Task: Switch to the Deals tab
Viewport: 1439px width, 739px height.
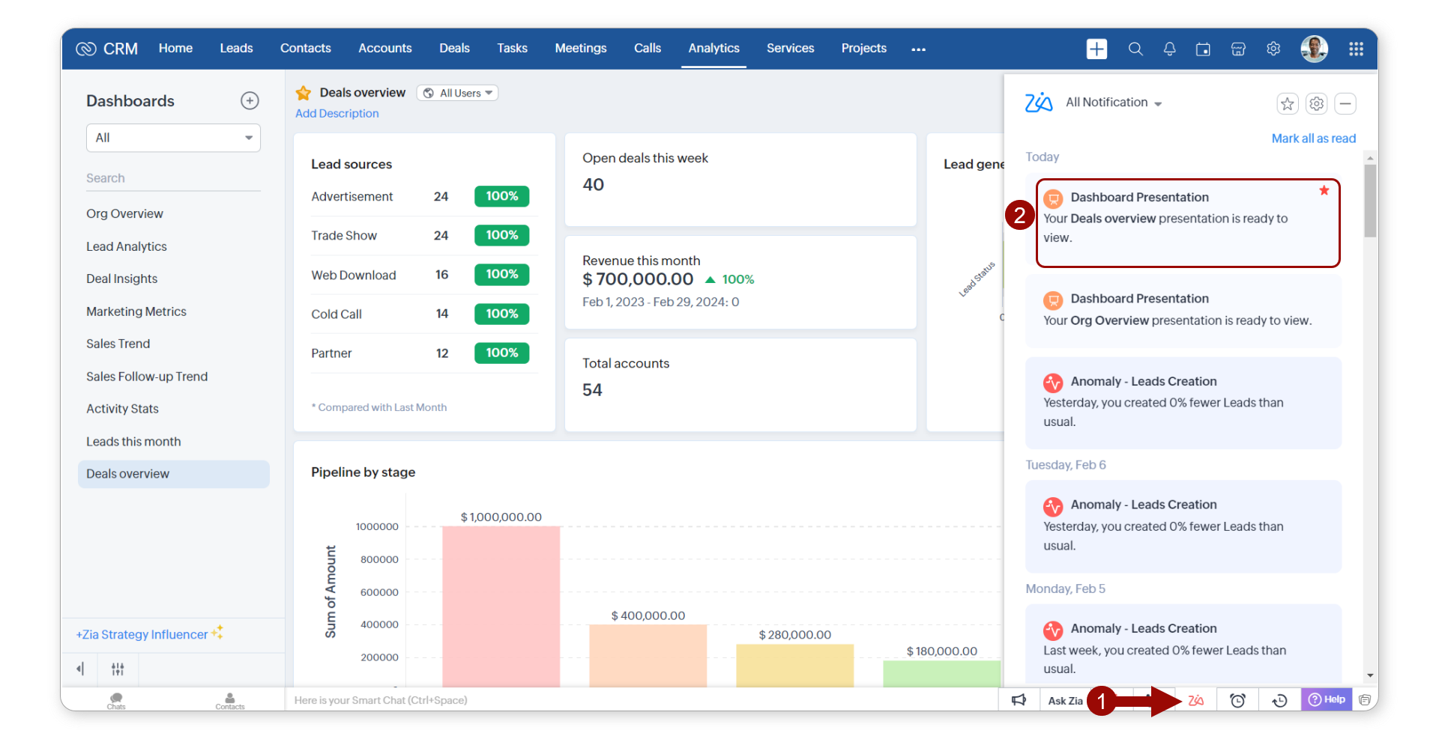Action: [454, 49]
